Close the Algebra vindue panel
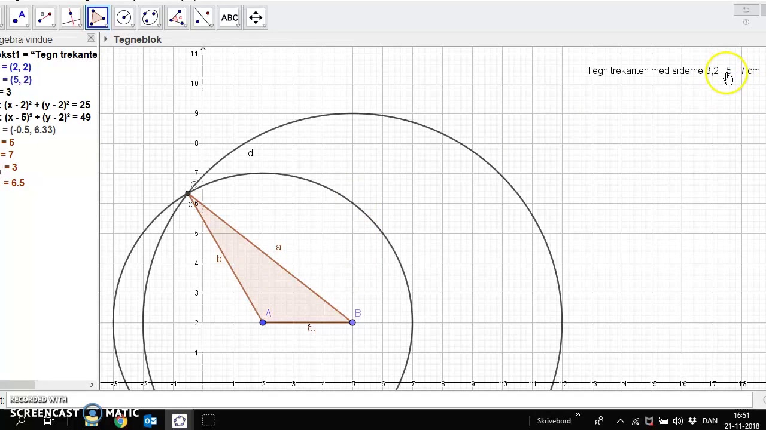Screen dimensions: 766x430 click(x=91, y=38)
